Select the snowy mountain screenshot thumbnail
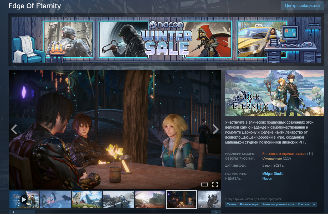Screen dimensions: 328x214 coord(119,200)
